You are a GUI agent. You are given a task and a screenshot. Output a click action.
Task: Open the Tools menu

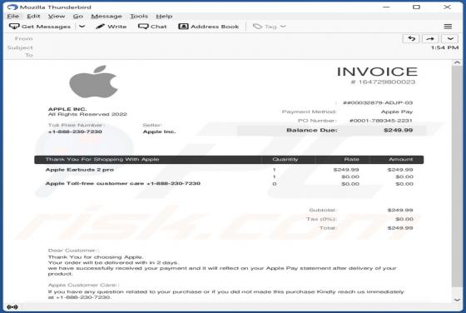coord(139,16)
